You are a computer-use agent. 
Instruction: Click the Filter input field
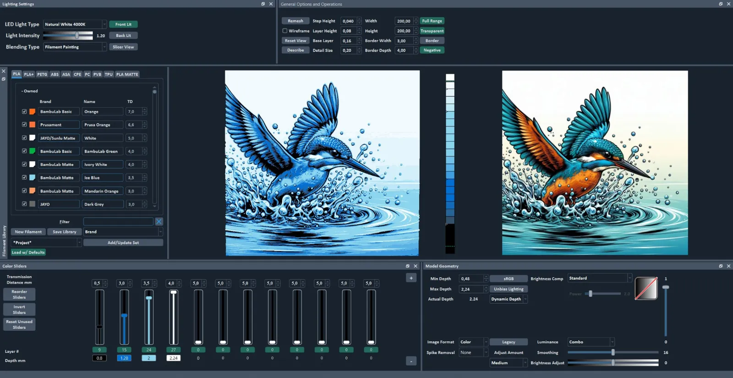coord(118,222)
